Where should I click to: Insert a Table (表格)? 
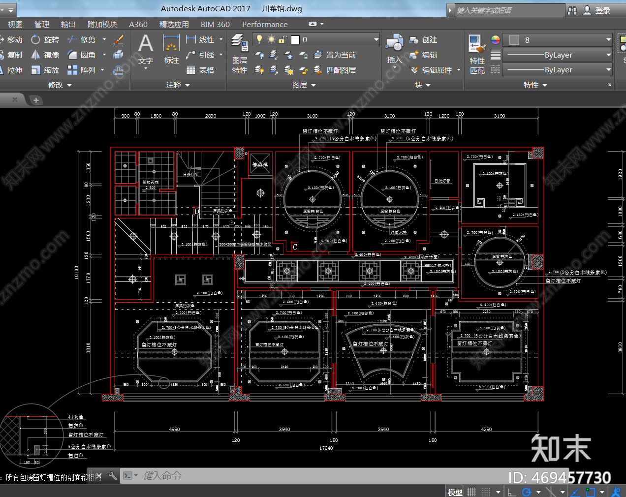[x=200, y=70]
